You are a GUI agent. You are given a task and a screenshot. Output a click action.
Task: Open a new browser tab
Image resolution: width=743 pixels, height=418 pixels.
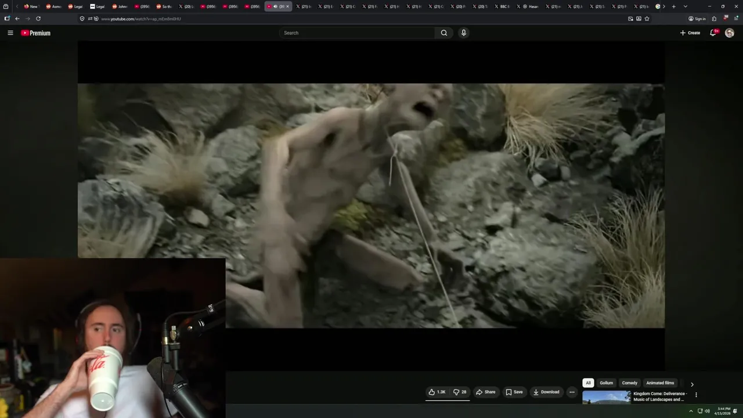[673, 6]
